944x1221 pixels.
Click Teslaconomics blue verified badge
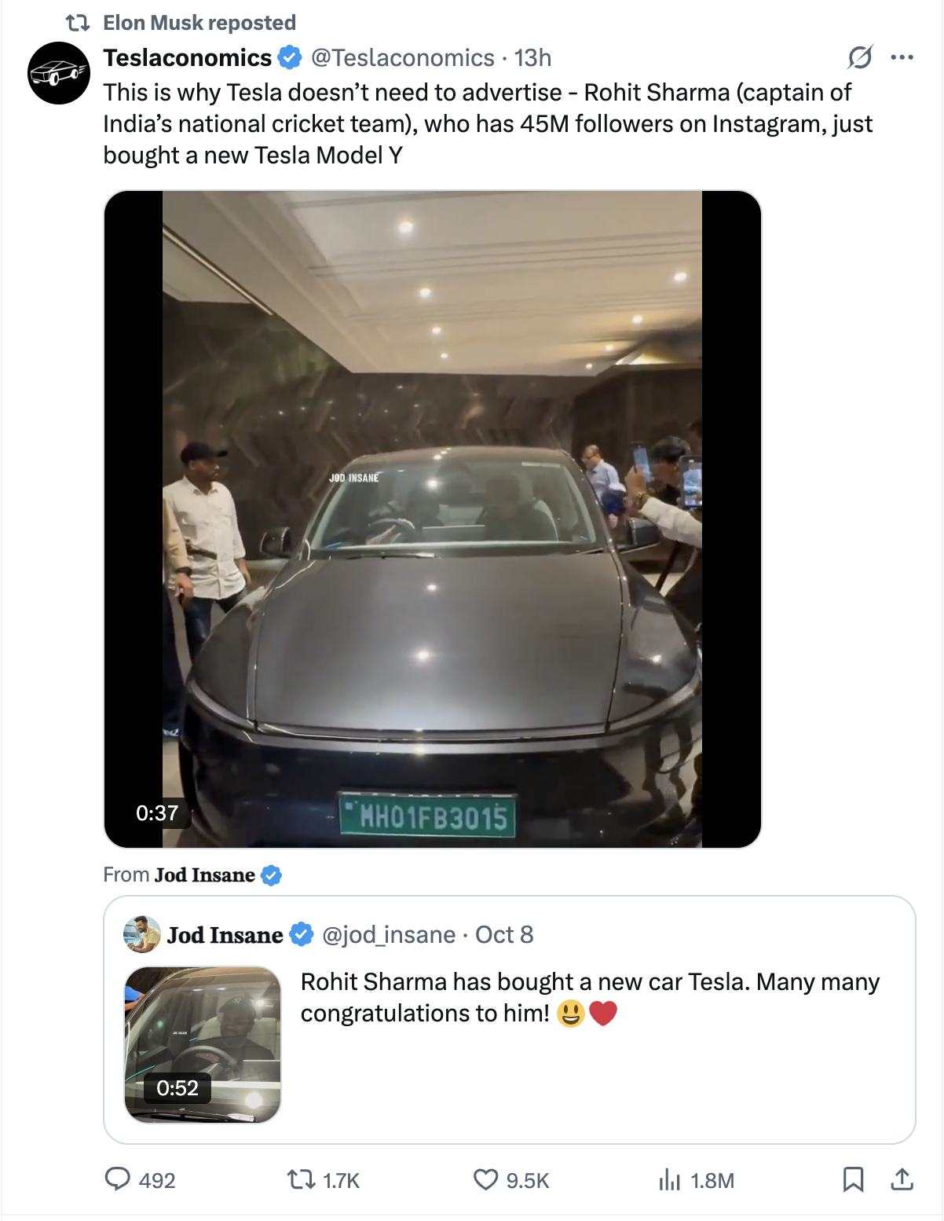(x=291, y=58)
